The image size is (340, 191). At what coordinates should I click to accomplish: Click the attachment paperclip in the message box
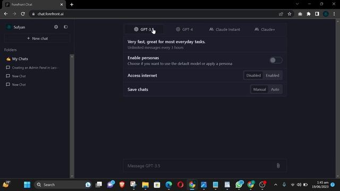(278, 166)
